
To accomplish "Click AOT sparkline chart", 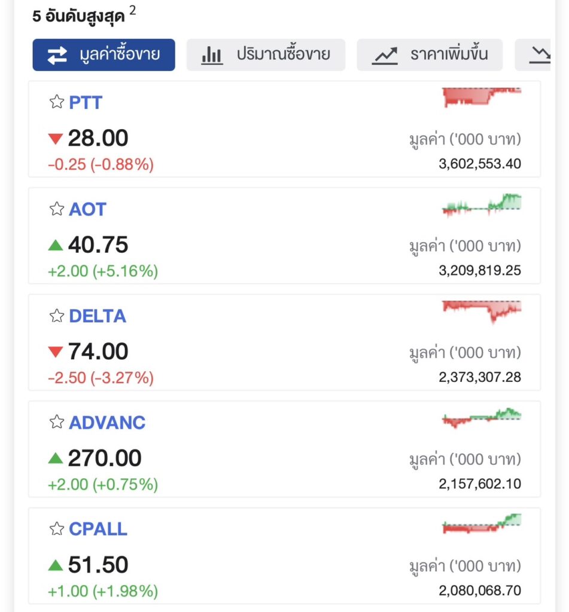I will click(x=481, y=205).
